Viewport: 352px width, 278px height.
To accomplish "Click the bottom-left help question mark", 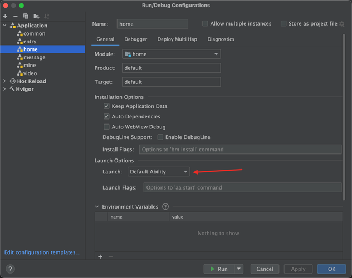I will click(x=10, y=269).
